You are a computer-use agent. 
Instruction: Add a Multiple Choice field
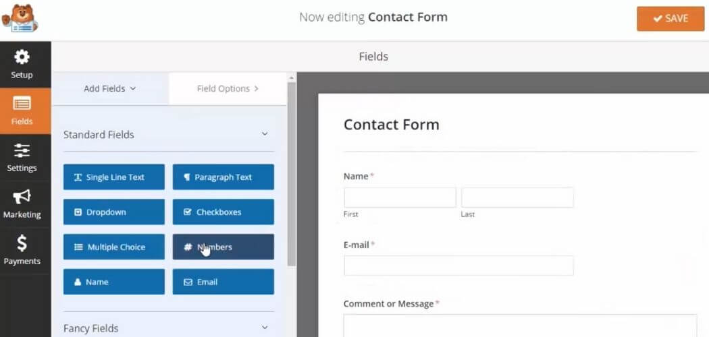point(114,247)
